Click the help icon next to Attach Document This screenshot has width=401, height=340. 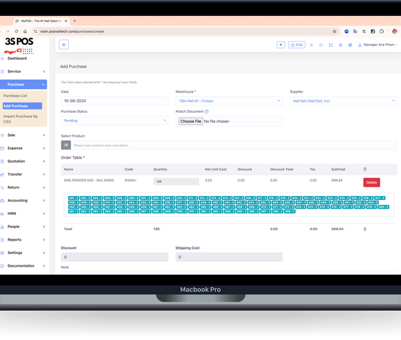click(x=207, y=111)
